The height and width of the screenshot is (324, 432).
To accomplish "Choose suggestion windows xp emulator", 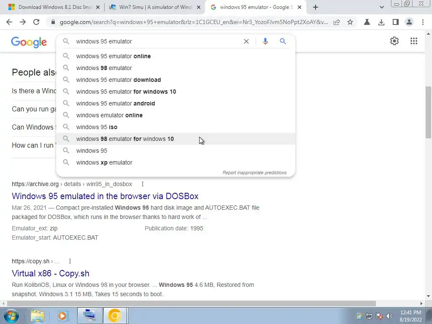I will [176, 162].
